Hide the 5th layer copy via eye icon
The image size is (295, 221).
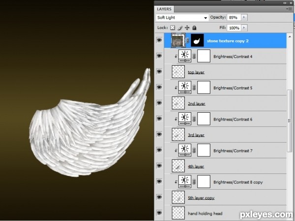pyautogui.click(x=159, y=197)
